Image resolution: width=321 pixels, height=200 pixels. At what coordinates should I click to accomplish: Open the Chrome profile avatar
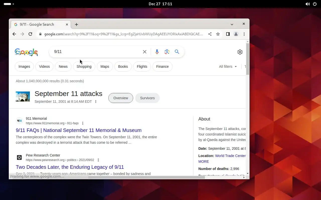[236, 34]
